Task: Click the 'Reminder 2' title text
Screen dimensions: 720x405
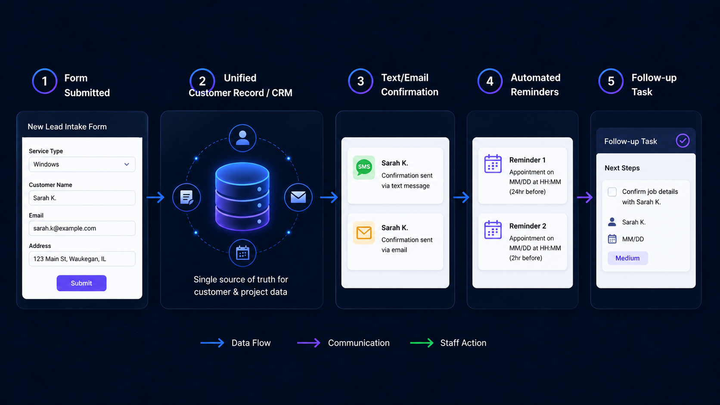Action: pos(528,226)
